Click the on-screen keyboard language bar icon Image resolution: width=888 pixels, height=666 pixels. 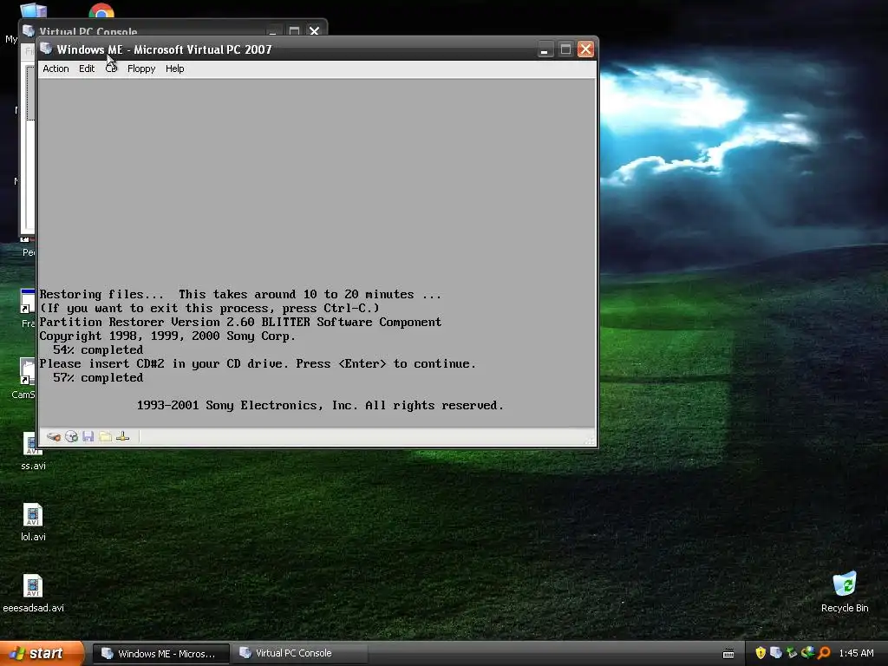(728, 654)
